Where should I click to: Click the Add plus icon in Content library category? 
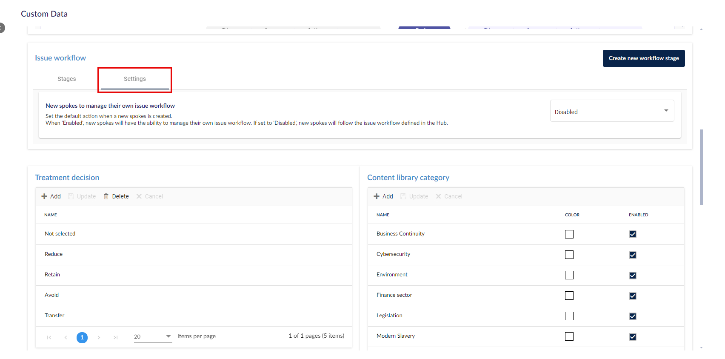click(x=377, y=196)
